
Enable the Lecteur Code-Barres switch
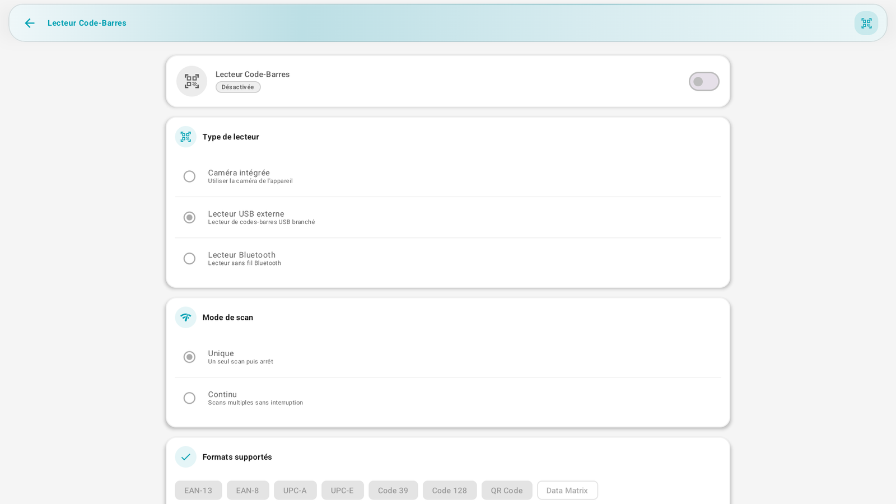click(704, 82)
